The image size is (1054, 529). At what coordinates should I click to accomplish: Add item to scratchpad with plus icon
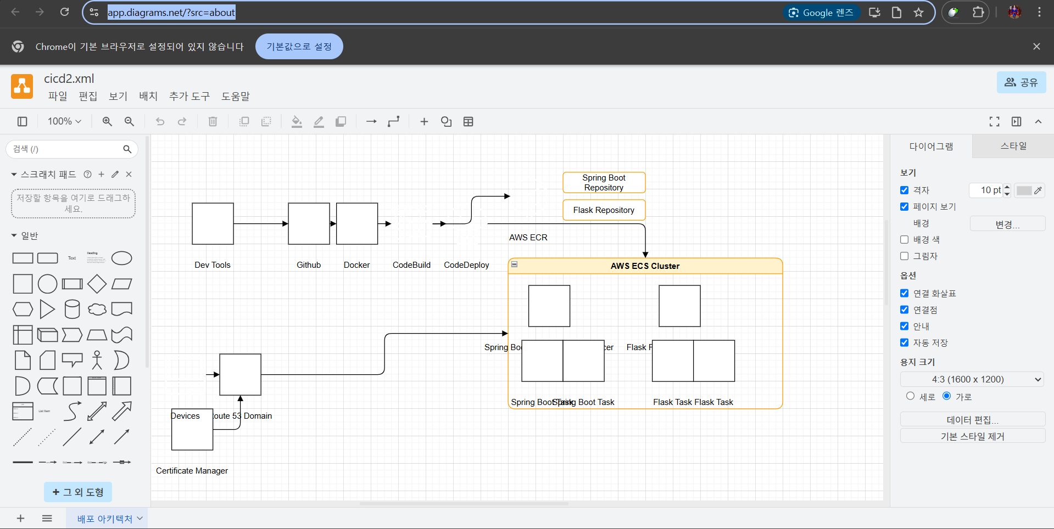(101, 174)
